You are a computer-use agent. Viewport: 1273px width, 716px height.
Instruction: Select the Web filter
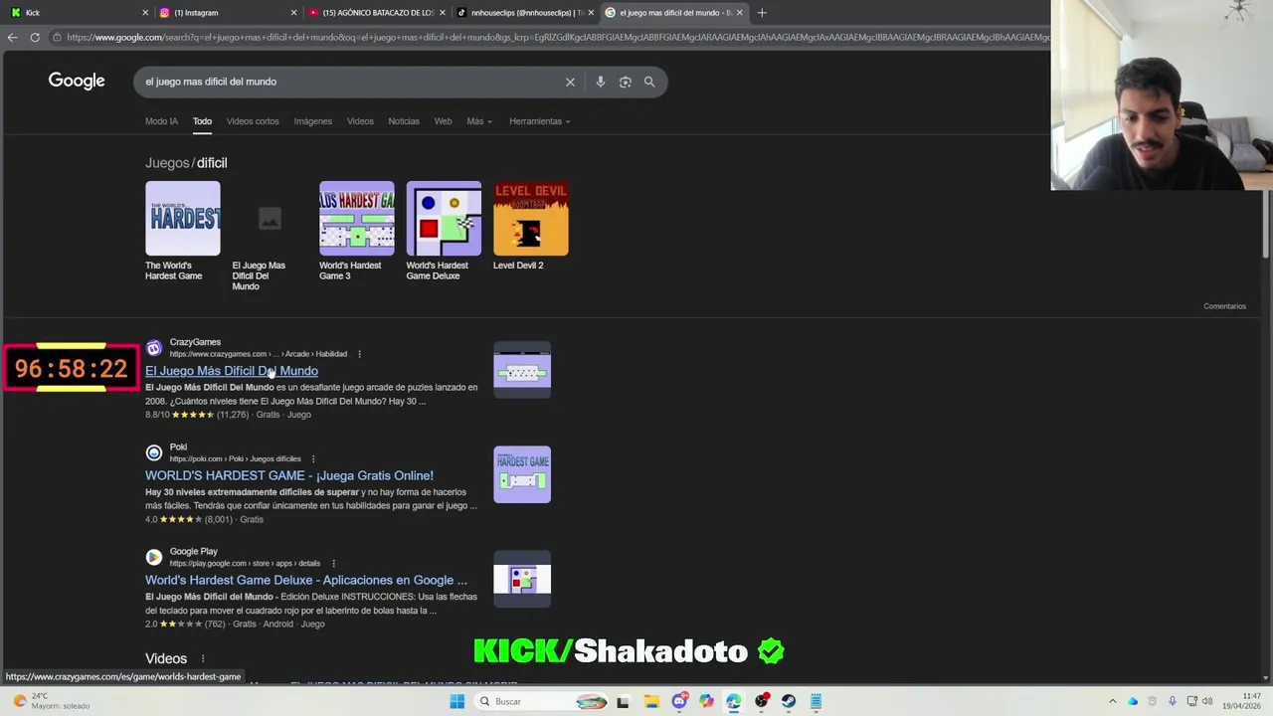click(443, 121)
